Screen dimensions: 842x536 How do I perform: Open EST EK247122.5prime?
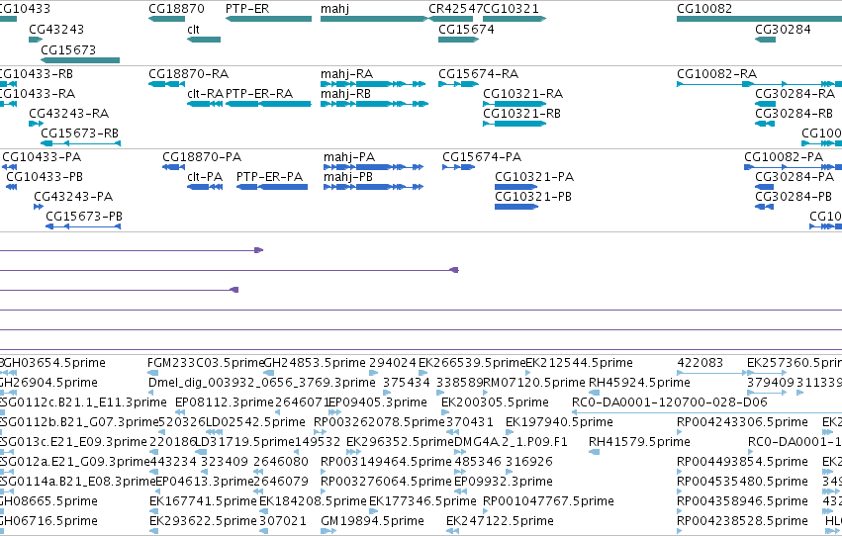(453, 531)
